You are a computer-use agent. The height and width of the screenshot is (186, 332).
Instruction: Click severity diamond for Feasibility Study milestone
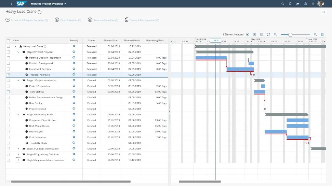74,143
